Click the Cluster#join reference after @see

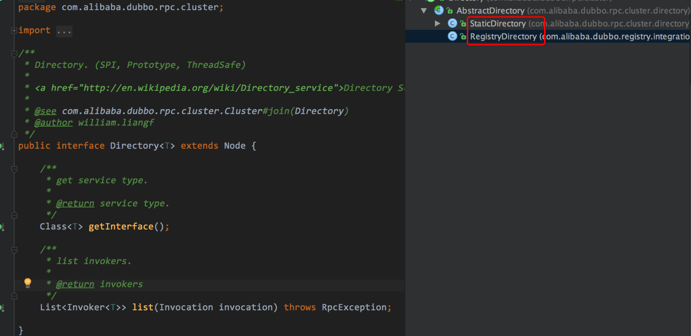tap(205, 111)
